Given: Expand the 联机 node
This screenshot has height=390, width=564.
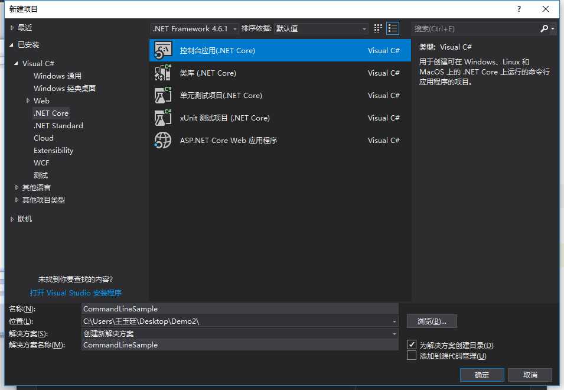Looking at the screenshot, I should [12, 219].
